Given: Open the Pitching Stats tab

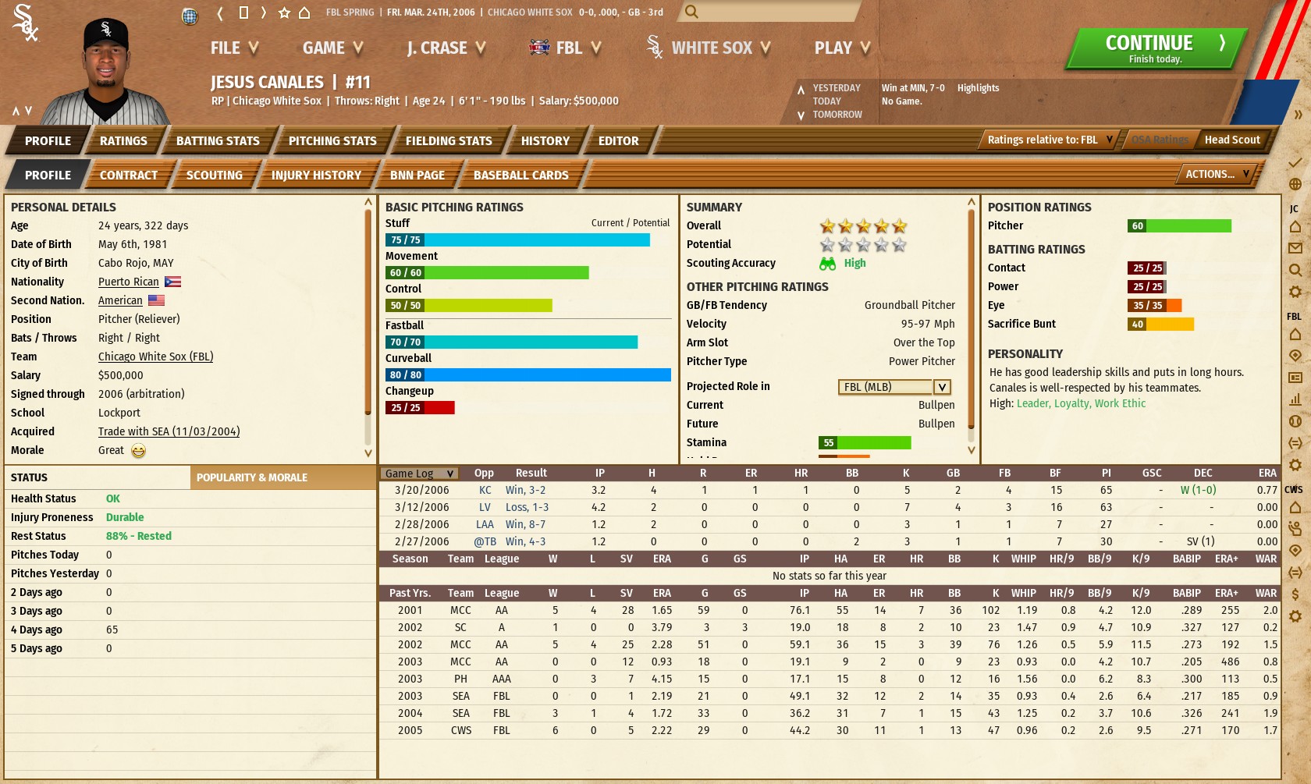Looking at the screenshot, I should 332,141.
